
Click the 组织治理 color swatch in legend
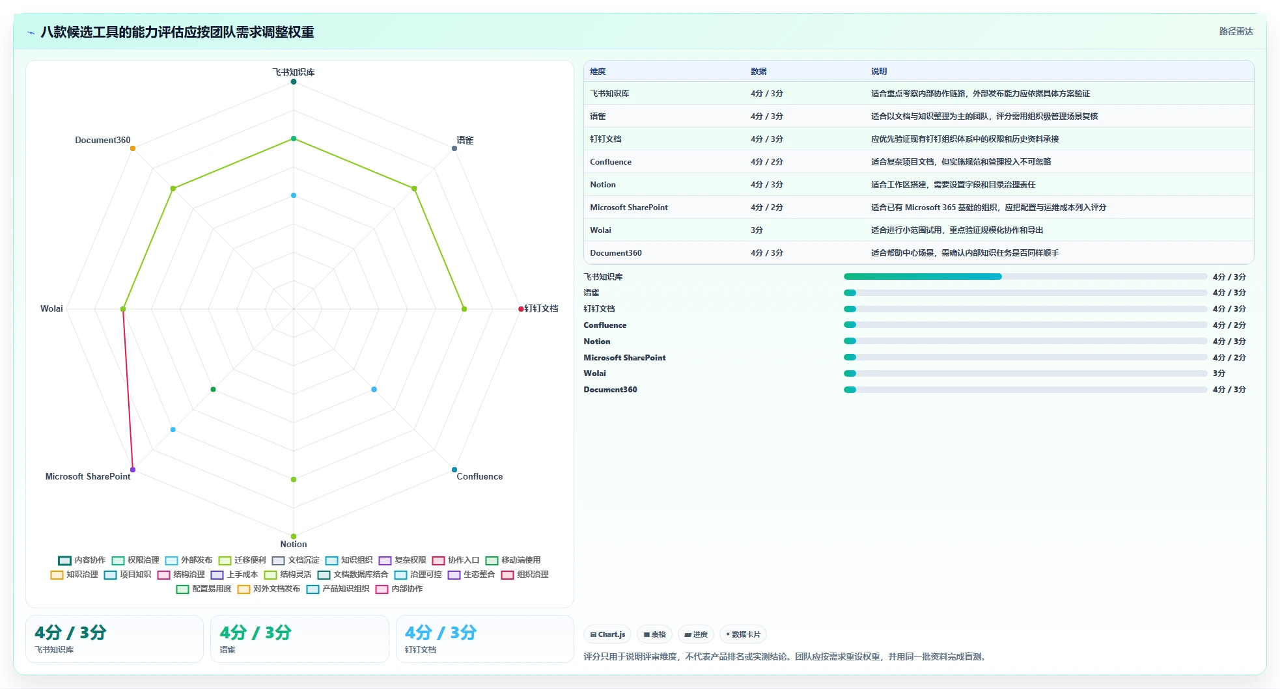pyautogui.click(x=507, y=574)
